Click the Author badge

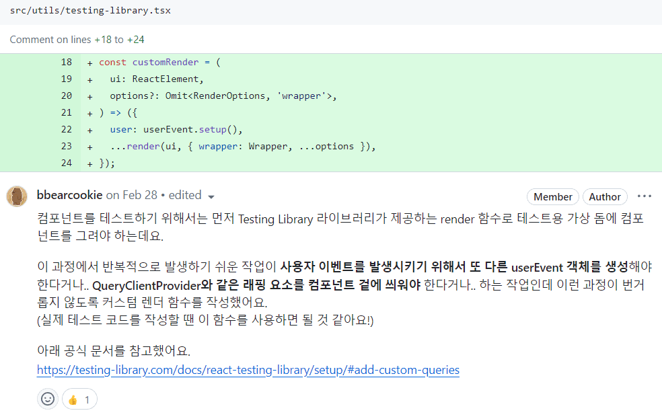pyautogui.click(x=604, y=196)
